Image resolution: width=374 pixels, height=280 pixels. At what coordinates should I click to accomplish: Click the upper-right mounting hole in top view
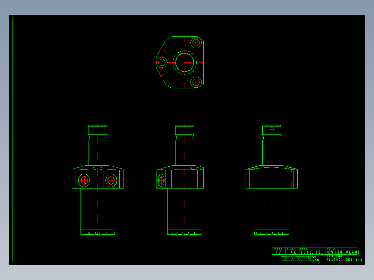pyautogui.click(x=196, y=43)
